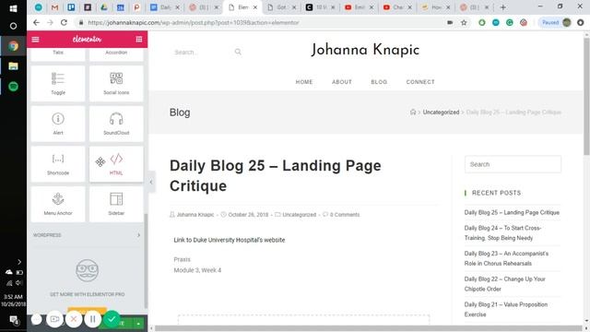Select the Sidebar widget

pos(116,204)
